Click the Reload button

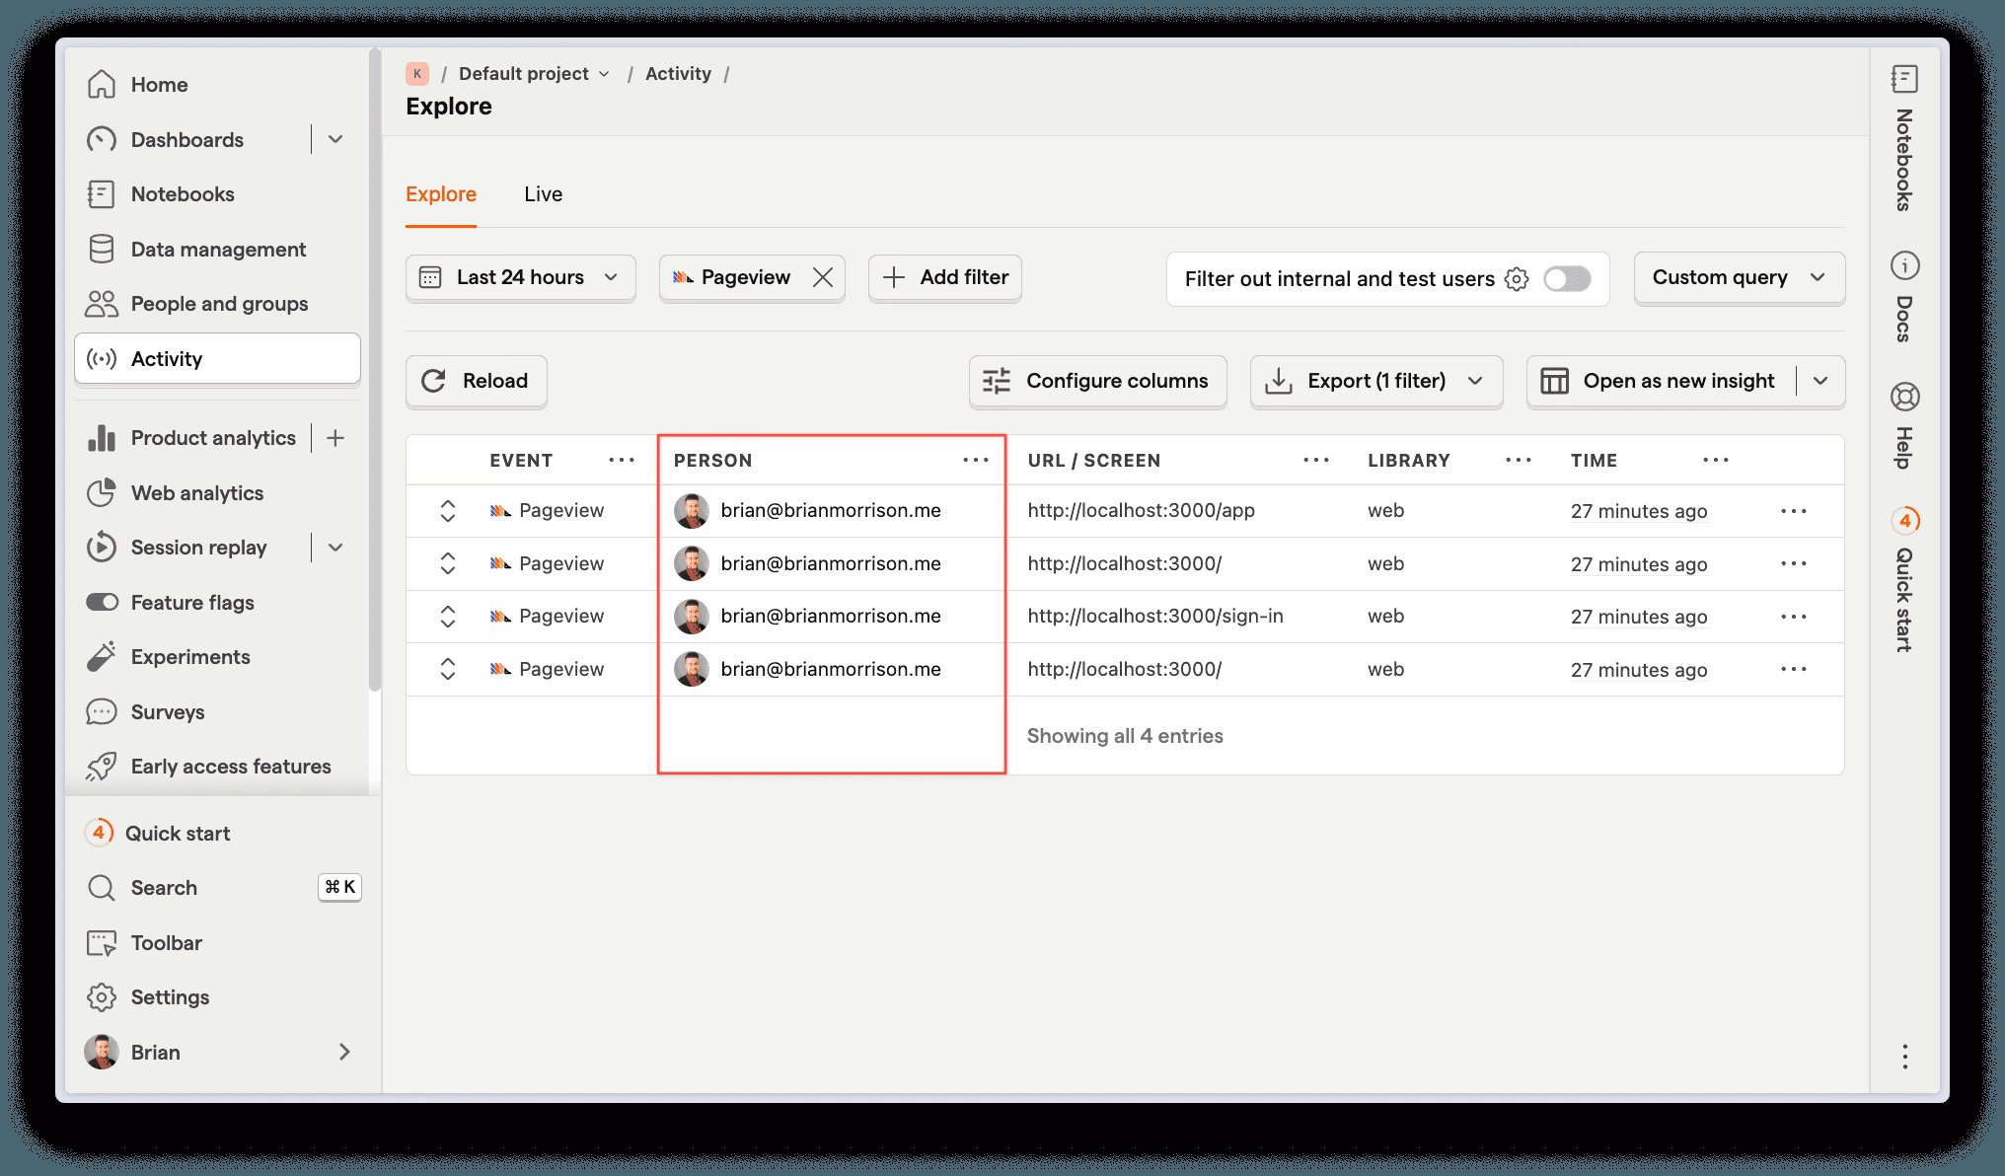pos(476,381)
